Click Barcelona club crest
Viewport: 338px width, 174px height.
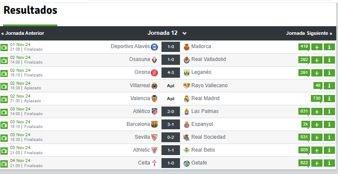click(x=154, y=124)
